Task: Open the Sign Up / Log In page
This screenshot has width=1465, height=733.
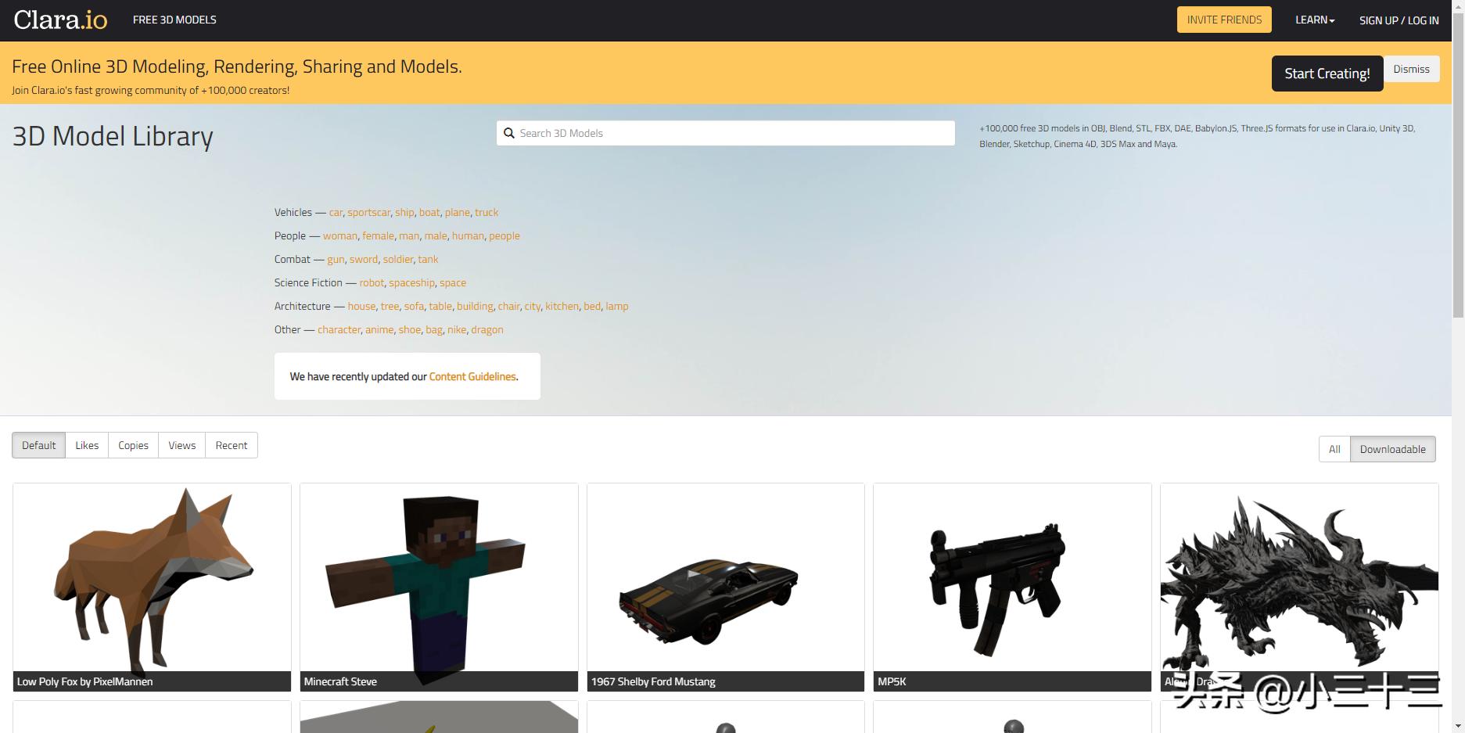Action: click(1399, 20)
